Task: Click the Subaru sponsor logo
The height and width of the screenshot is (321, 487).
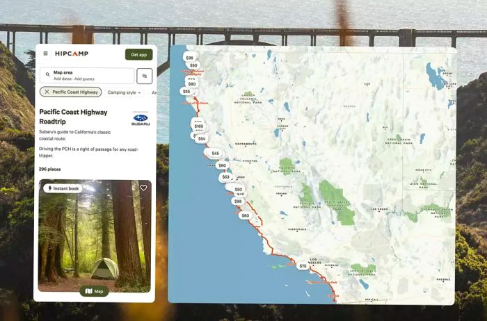Action: tap(141, 119)
